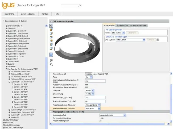Click the isometric view icon atop the viewer toolbar
This screenshot has width=173, height=129.
coord(51,26)
